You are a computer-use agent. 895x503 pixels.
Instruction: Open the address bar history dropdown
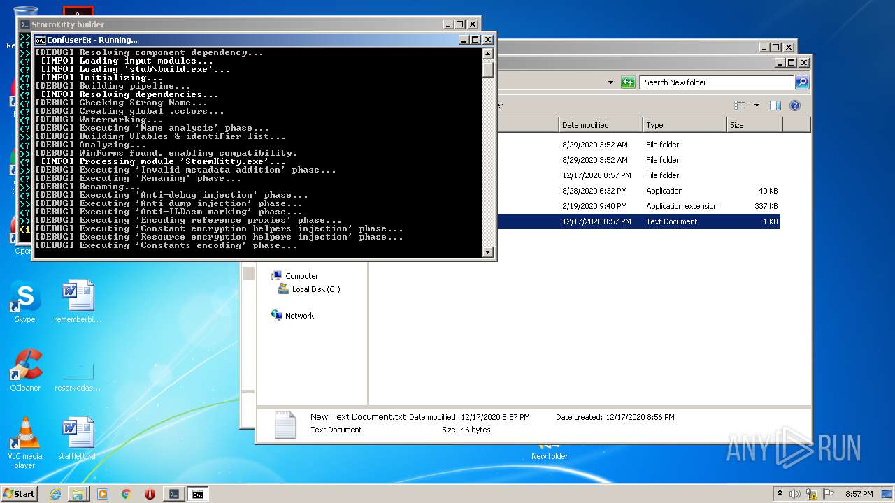point(610,82)
